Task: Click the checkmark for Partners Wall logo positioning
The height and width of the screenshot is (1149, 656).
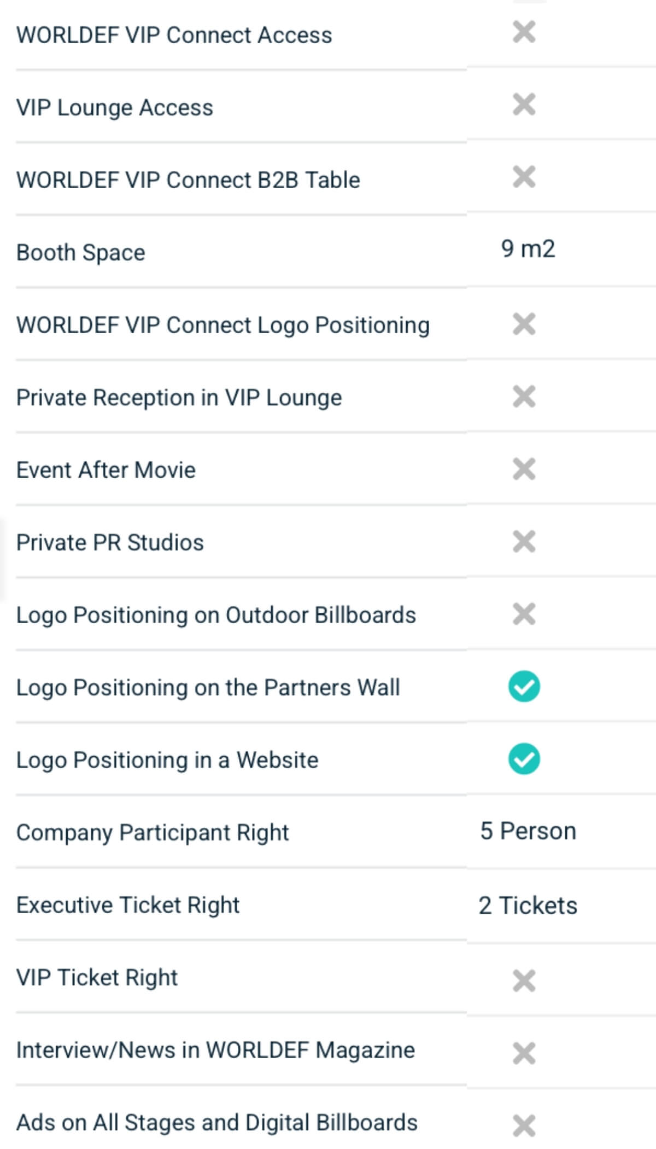Action: pyautogui.click(x=524, y=687)
